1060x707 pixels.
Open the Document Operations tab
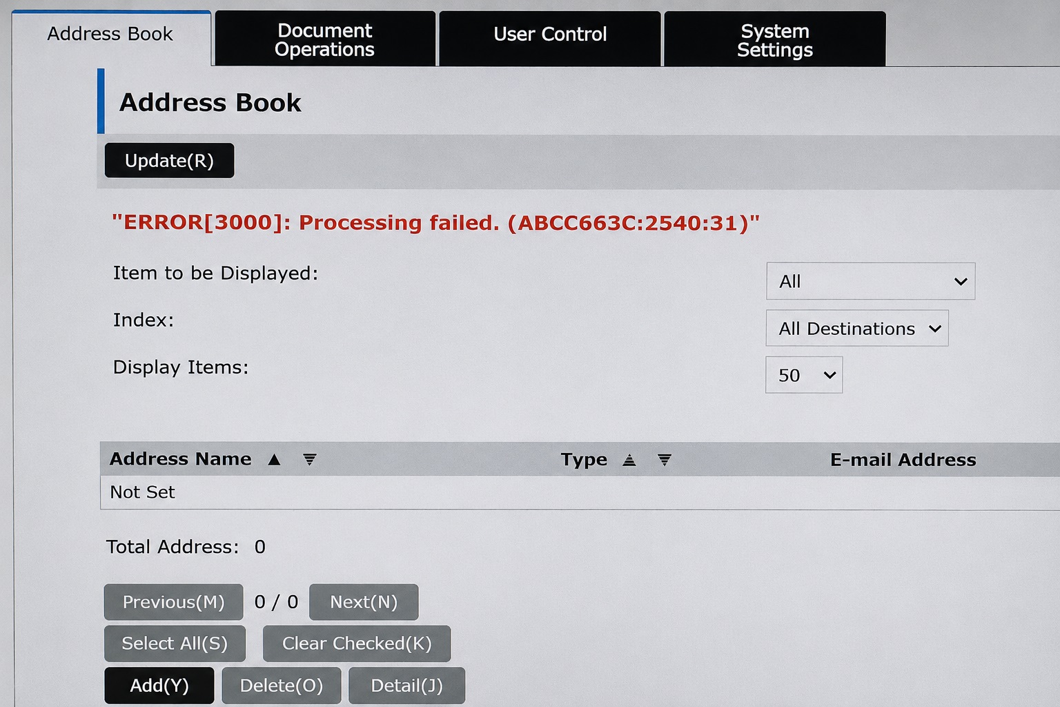tap(325, 39)
